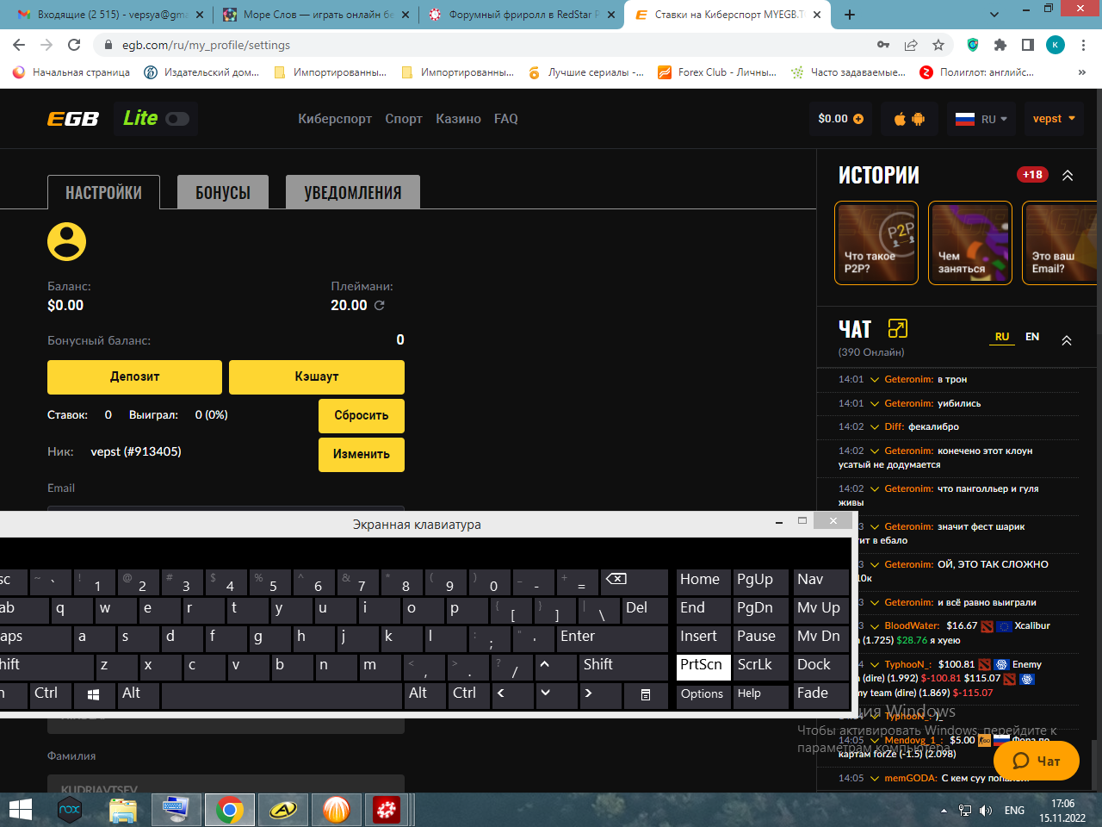Open the Киберспорт menu item

(x=335, y=119)
